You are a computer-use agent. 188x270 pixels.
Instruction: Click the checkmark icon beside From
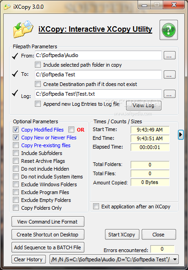pos(15,56)
